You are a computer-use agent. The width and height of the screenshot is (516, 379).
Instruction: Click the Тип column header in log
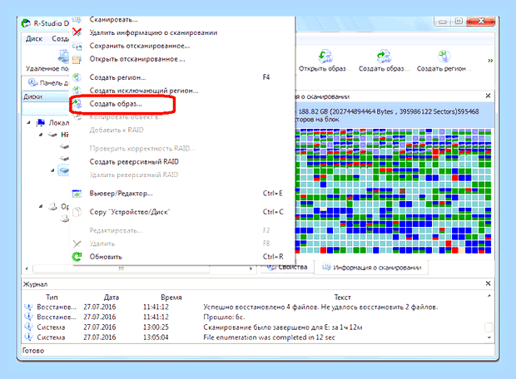click(52, 298)
